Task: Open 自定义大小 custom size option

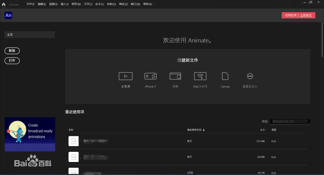Action: (250, 76)
